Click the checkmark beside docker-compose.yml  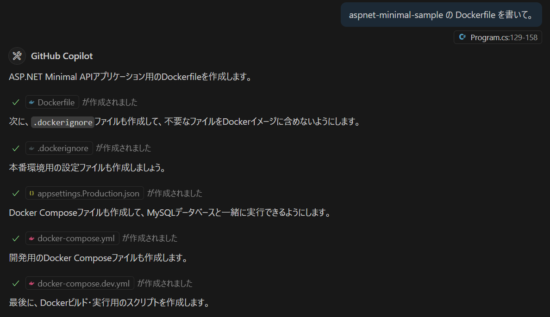pos(16,238)
